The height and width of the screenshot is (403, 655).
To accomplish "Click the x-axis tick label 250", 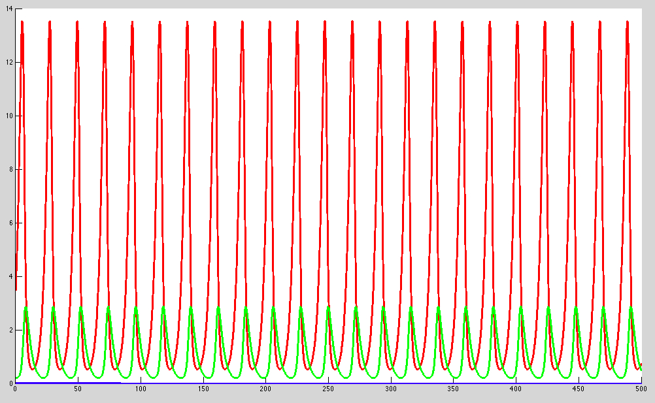I will pos(327,389).
